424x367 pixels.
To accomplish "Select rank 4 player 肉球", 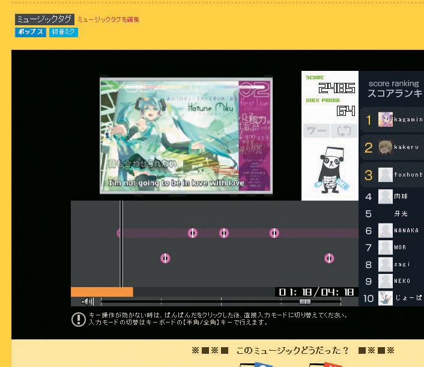I will click(401, 196).
